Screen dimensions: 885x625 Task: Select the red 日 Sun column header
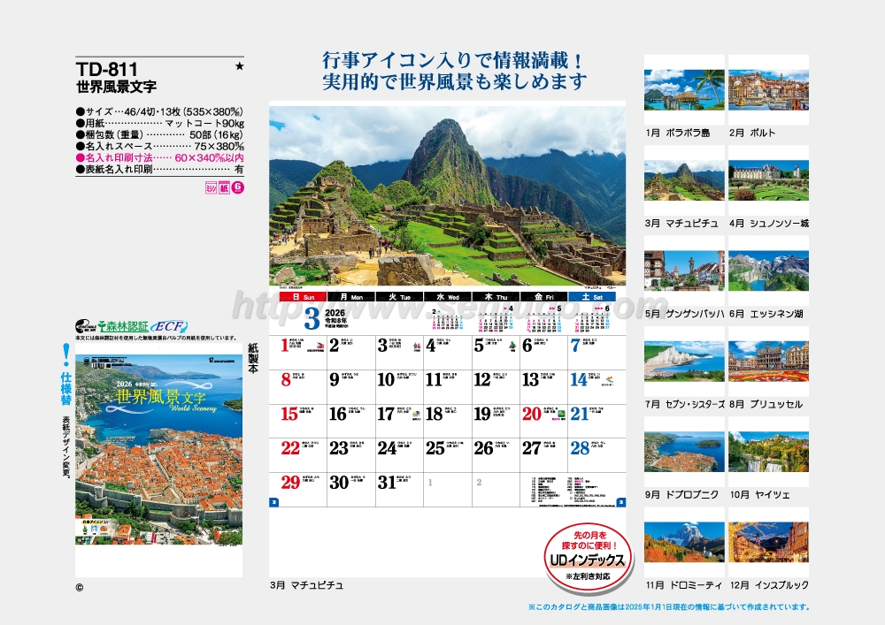pos(292,297)
